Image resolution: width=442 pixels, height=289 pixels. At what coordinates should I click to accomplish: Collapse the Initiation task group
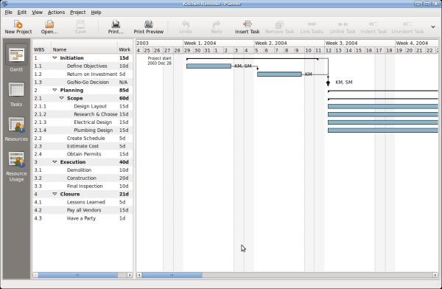point(55,58)
